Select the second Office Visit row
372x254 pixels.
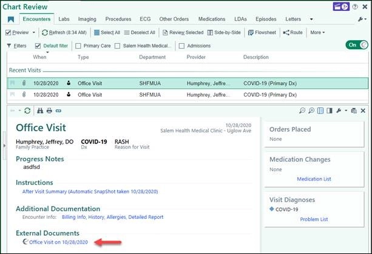[90, 95]
